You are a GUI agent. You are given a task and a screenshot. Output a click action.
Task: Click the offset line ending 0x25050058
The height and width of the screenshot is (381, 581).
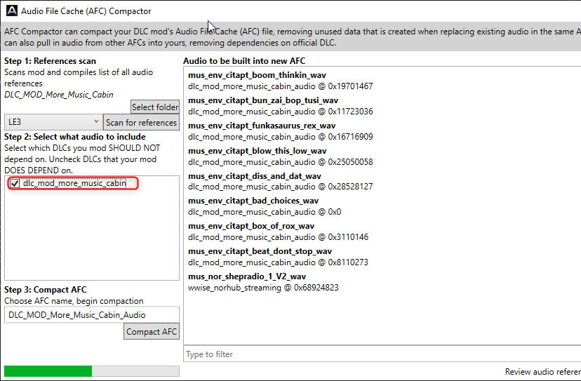click(280, 162)
